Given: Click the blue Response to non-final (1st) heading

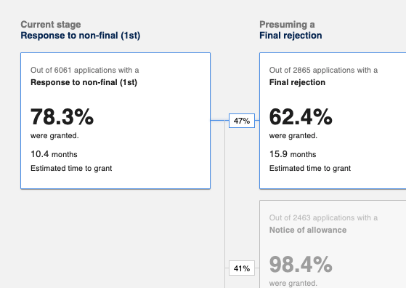Looking at the screenshot, I should click(81, 36).
